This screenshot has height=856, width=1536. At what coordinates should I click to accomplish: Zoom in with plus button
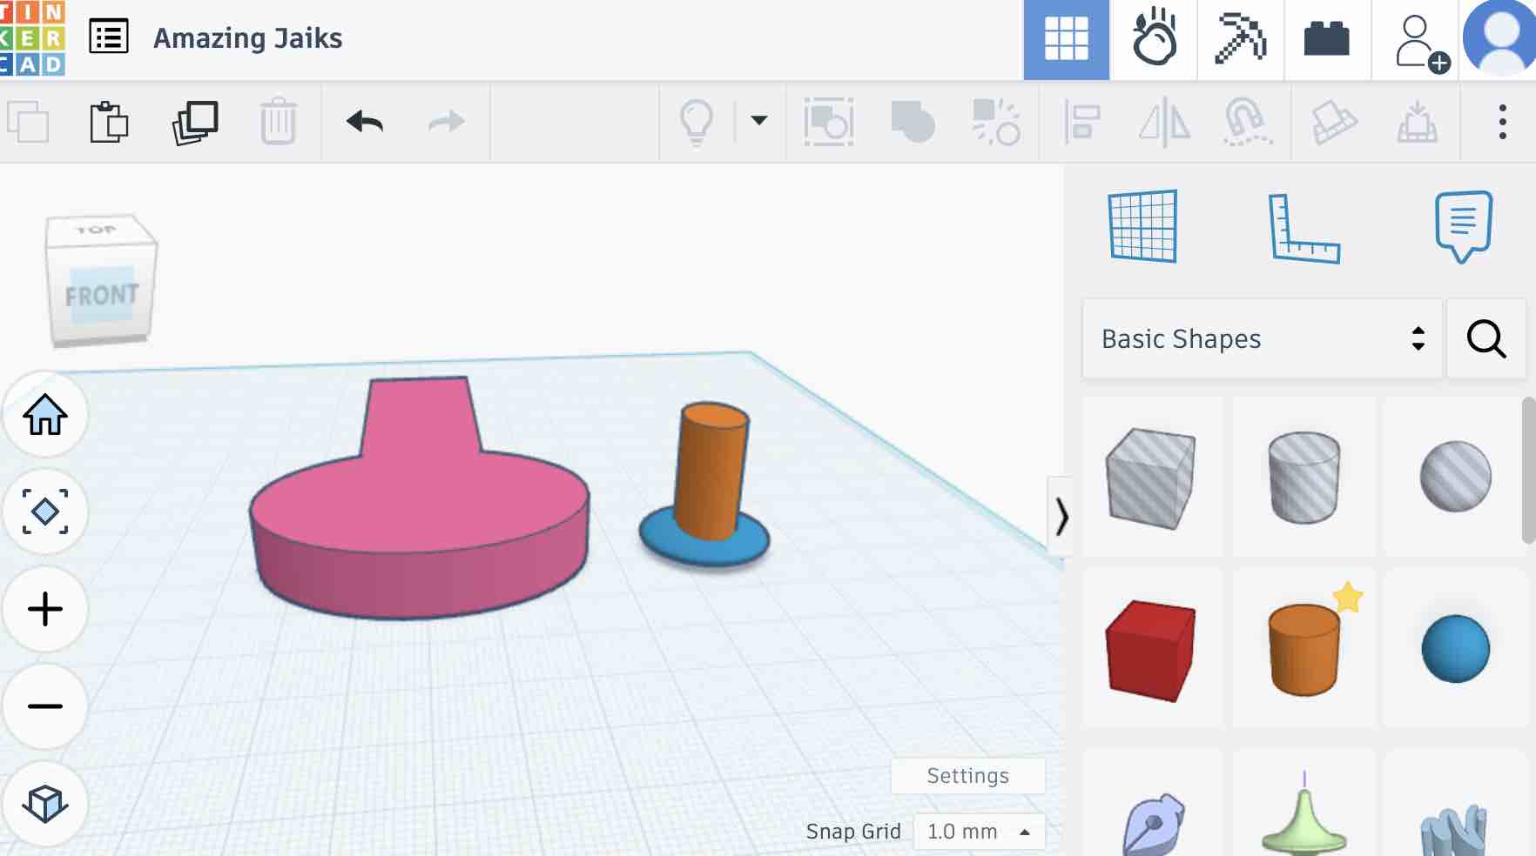[45, 609]
